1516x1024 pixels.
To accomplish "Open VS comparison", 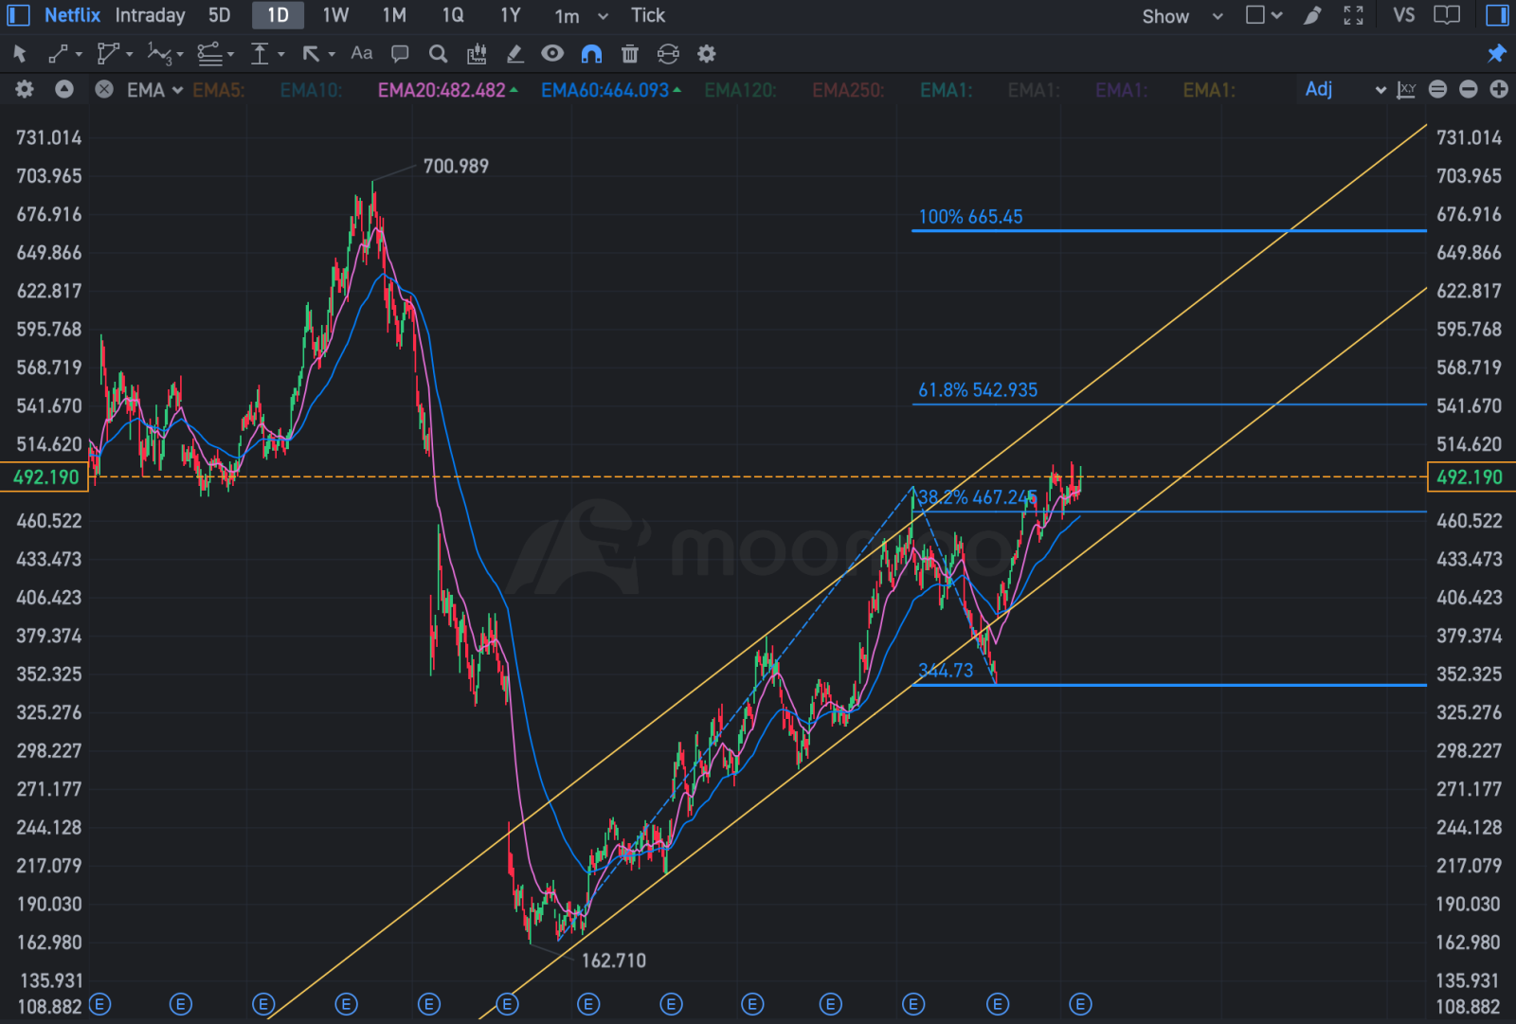I will [x=1404, y=15].
